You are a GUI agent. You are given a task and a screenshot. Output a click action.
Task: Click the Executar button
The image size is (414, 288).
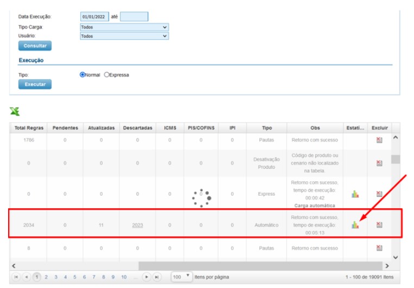(x=35, y=84)
